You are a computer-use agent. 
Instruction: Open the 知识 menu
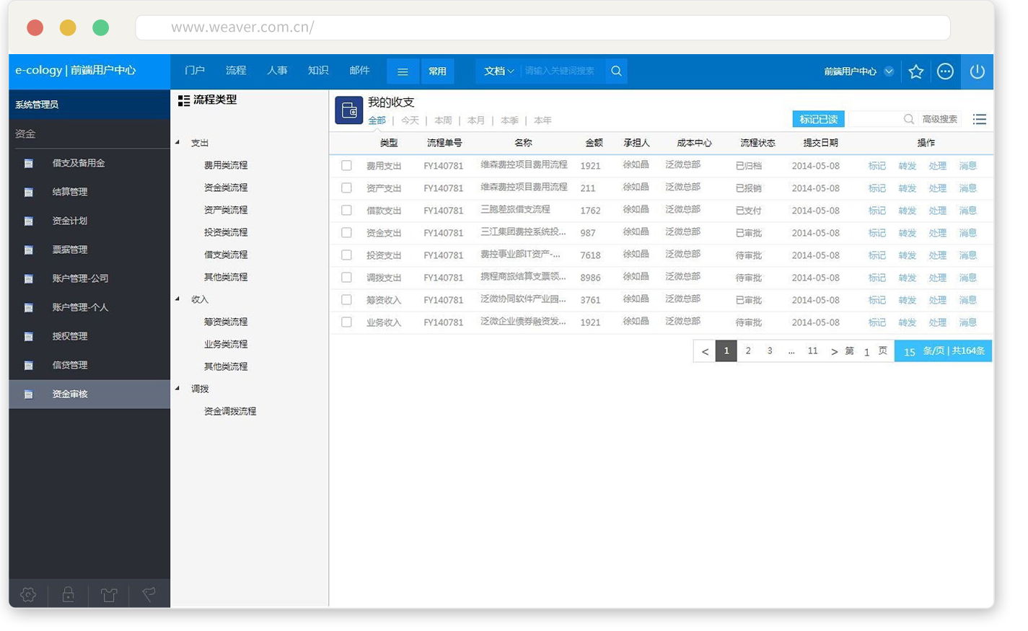[318, 71]
